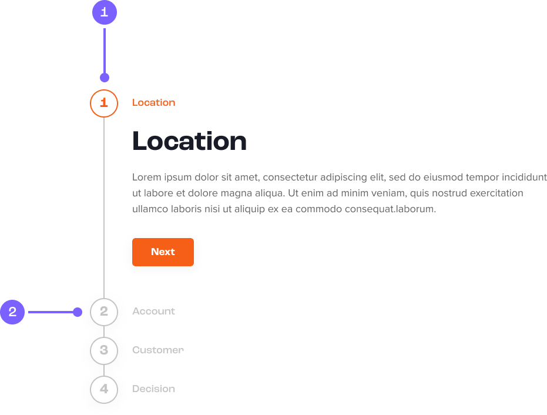The width and height of the screenshot is (547, 415).
Task: Click the purple annotation badge numbered 2
Action: (x=12, y=312)
